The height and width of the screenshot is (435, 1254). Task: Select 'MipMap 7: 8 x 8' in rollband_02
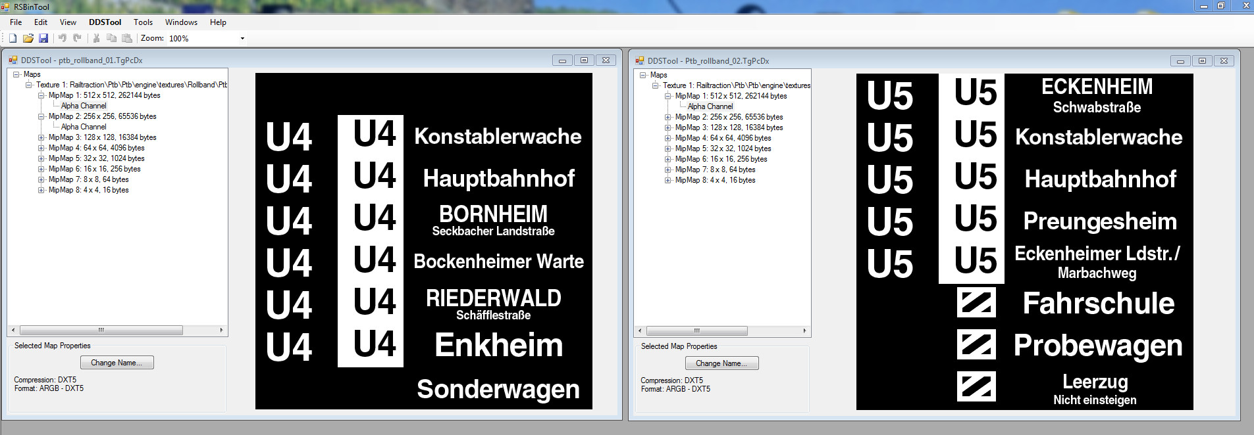click(x=715, y=170)
